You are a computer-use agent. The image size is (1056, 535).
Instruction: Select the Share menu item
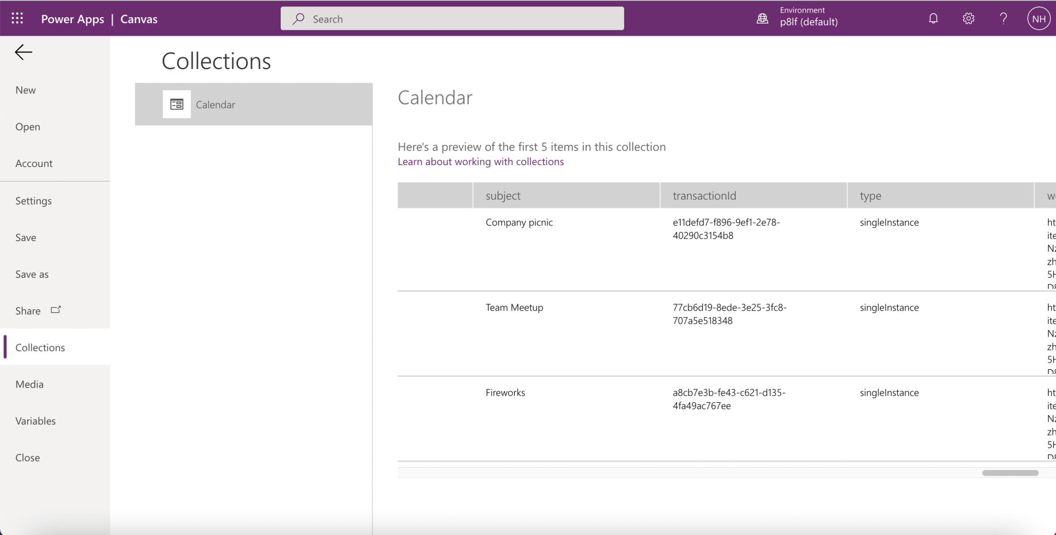(55, 311)
